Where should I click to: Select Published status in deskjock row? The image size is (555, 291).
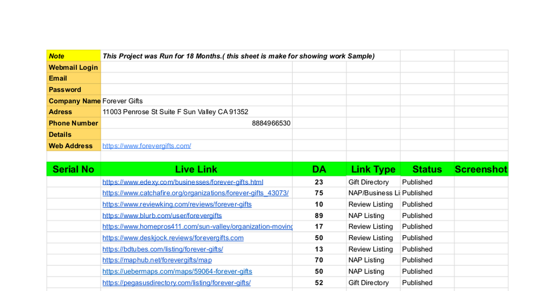tap(427, 238)
